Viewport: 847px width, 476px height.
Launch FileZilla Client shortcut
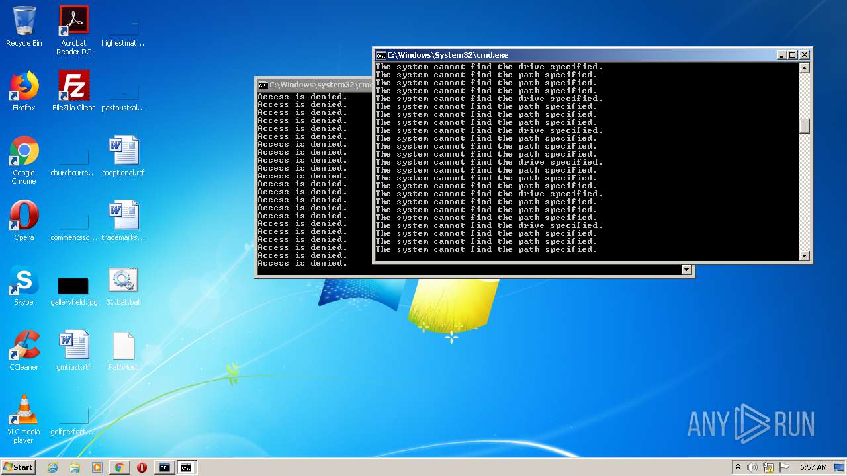73,92
